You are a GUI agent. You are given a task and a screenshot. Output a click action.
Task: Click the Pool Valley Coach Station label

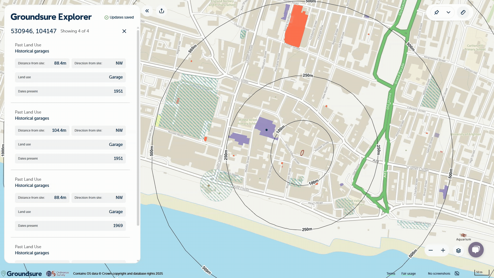point(354,203)
